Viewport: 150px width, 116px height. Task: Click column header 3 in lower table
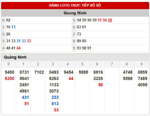click(53, 64)
